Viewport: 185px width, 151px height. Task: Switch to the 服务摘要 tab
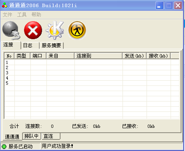(51, 46)
